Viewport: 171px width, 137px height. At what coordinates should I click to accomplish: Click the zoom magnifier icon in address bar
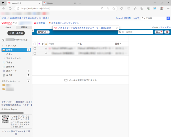click(108, 8)
